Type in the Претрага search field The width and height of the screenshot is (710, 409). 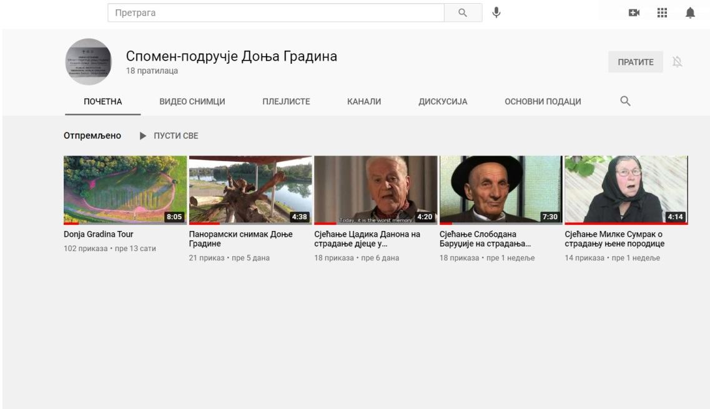click(275, 12)
